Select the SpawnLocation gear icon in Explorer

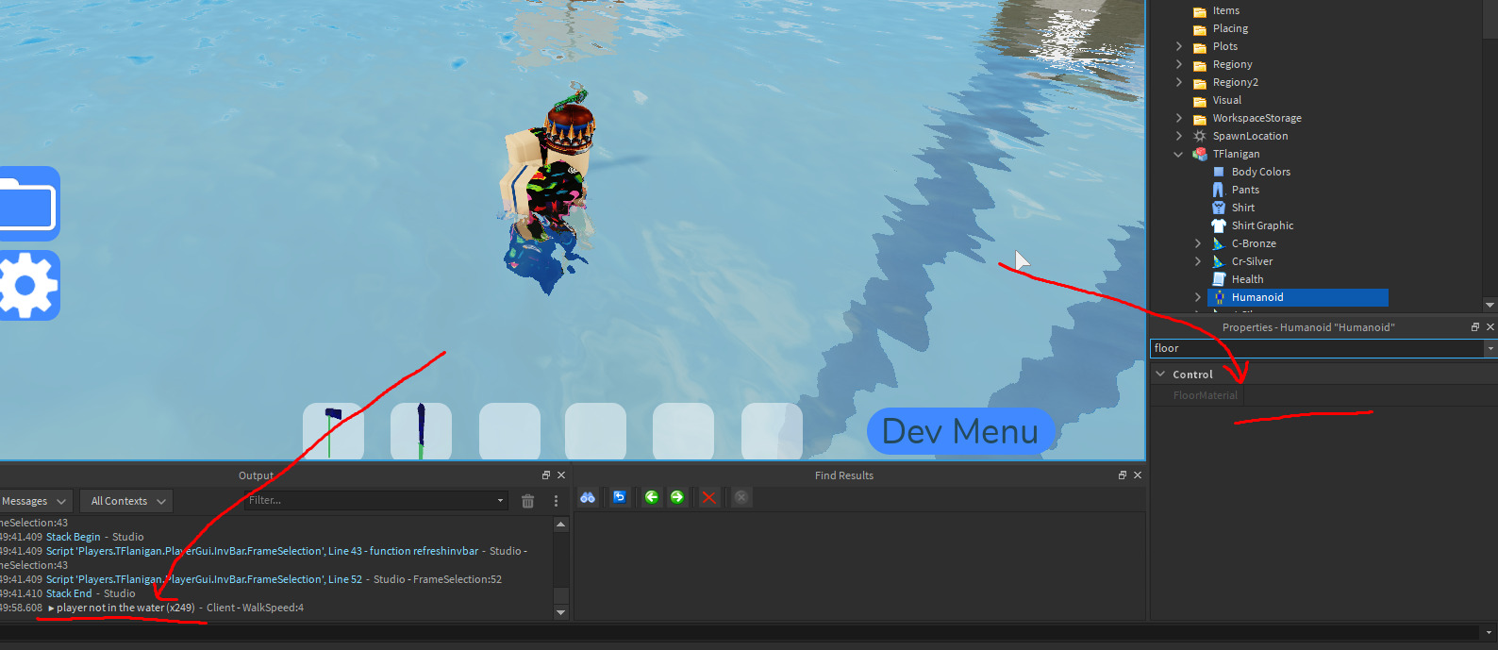[1200, 136]
